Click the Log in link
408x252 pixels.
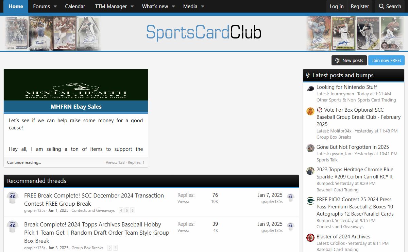(x=337, y=6)
